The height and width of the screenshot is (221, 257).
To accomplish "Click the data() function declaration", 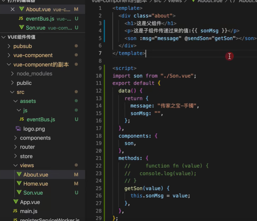I will (127, 91).
